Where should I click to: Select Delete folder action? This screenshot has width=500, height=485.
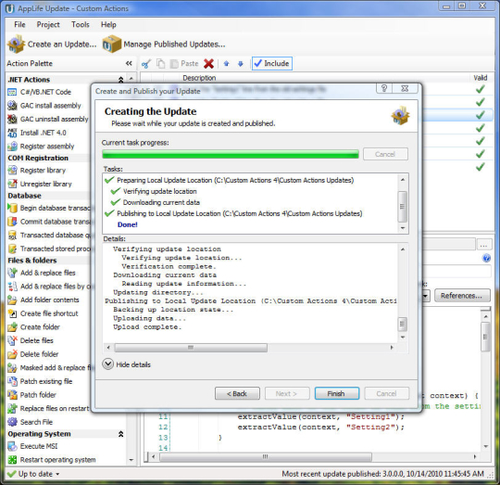pyautogui.click(x=33, y=354)
